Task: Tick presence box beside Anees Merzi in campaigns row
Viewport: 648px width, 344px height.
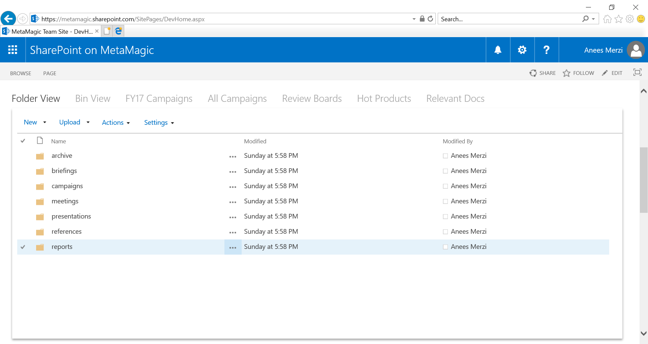Action: click(446, 186)
